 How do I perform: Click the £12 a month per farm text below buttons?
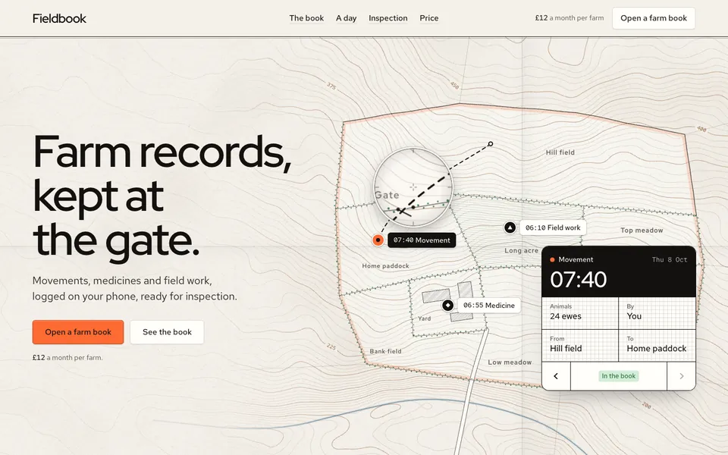[x=67, y=357]
